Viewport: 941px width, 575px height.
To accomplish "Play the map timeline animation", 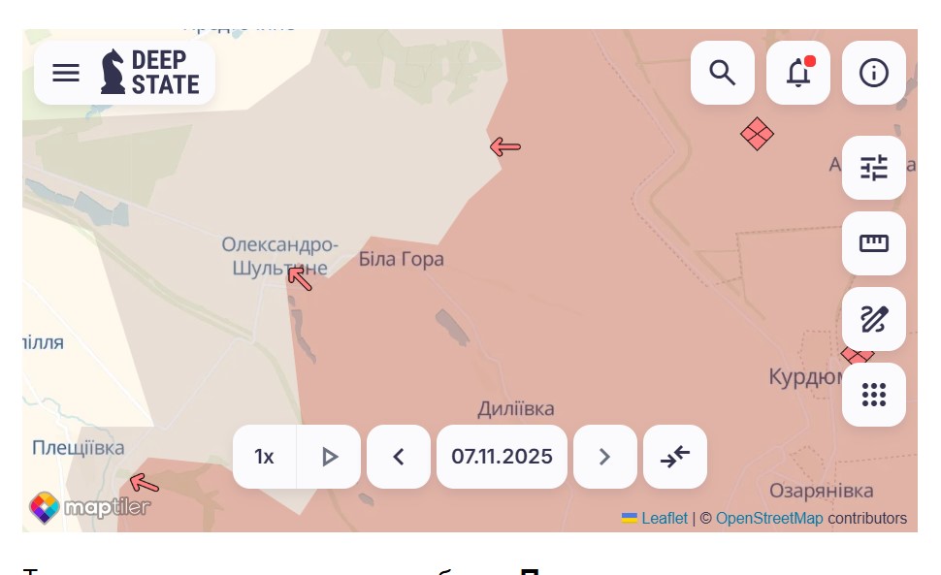I will tap(330, 457).
